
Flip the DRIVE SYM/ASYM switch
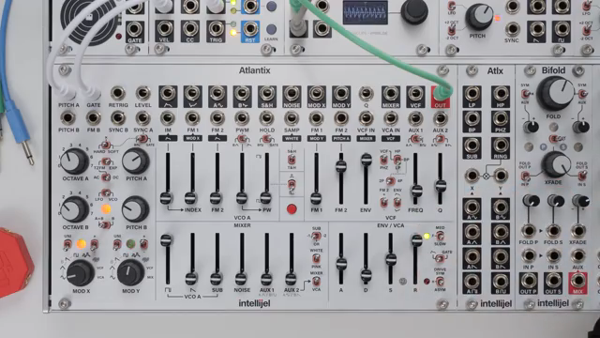tap(440, 282)
